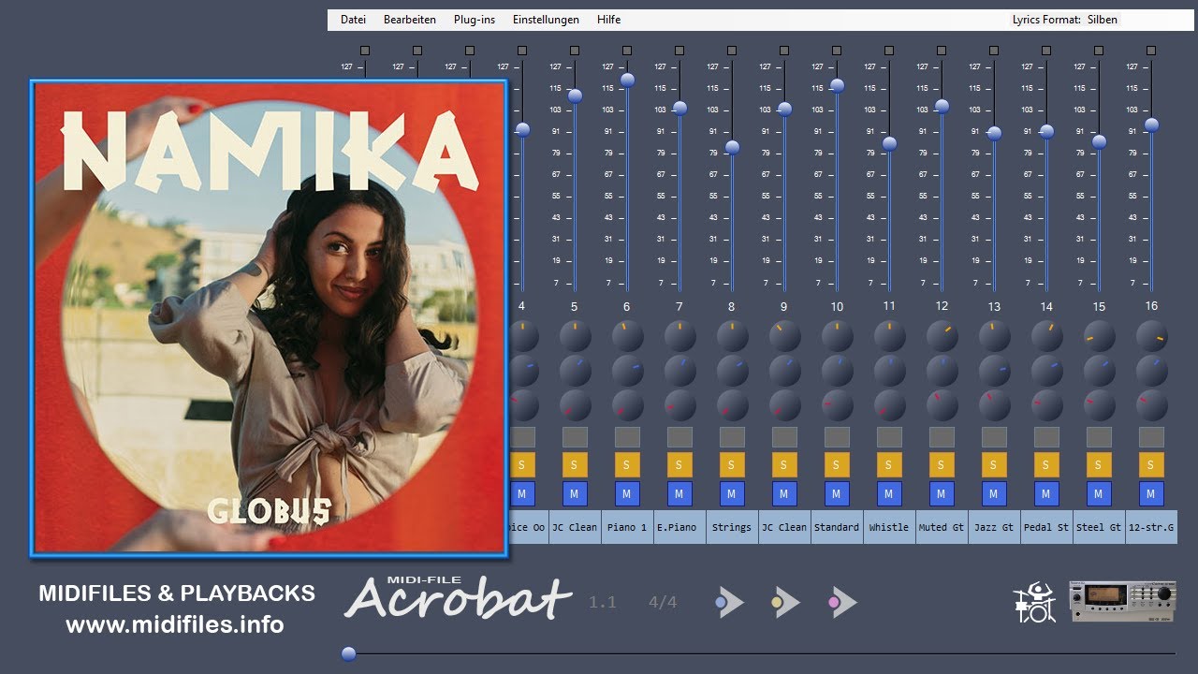Solo channel 16 with the S button

(x=1151, y=464)
